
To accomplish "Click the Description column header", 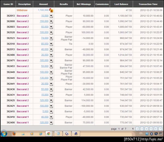I will coord(24,4).
